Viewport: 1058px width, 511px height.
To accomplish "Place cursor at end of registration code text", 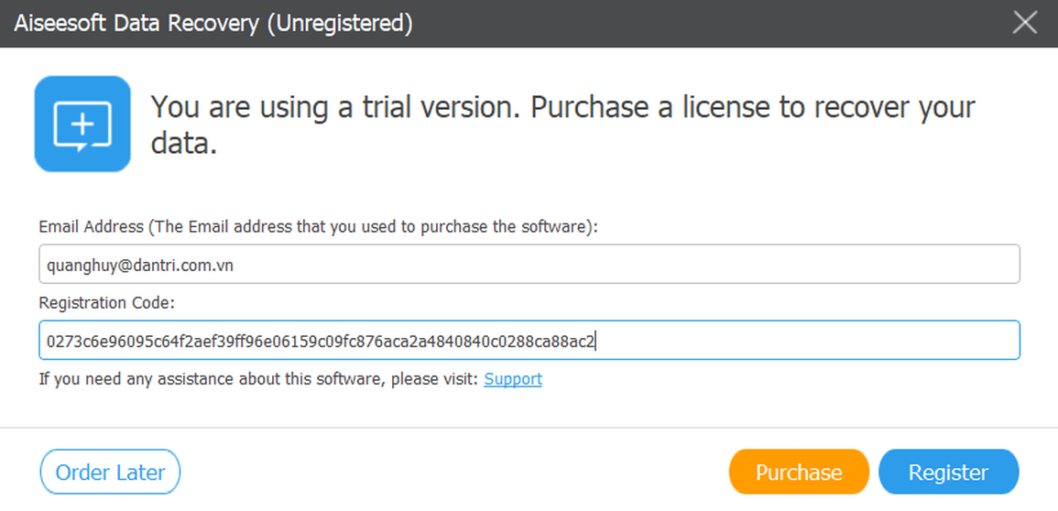I will [x=597, y=342].
